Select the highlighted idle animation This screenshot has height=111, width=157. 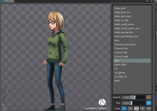132,61
